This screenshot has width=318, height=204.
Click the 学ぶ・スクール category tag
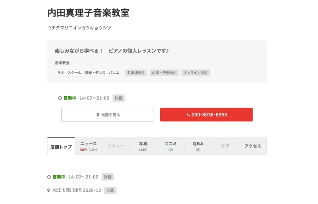[69, 73]
